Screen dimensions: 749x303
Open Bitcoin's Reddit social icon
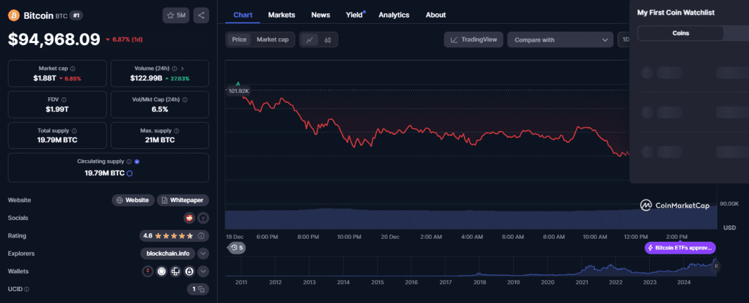[x=189, y=218]
